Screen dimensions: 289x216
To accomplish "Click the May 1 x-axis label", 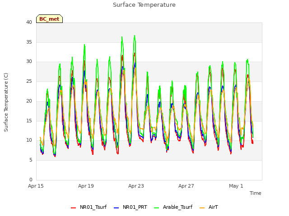I will coord(236,186).
